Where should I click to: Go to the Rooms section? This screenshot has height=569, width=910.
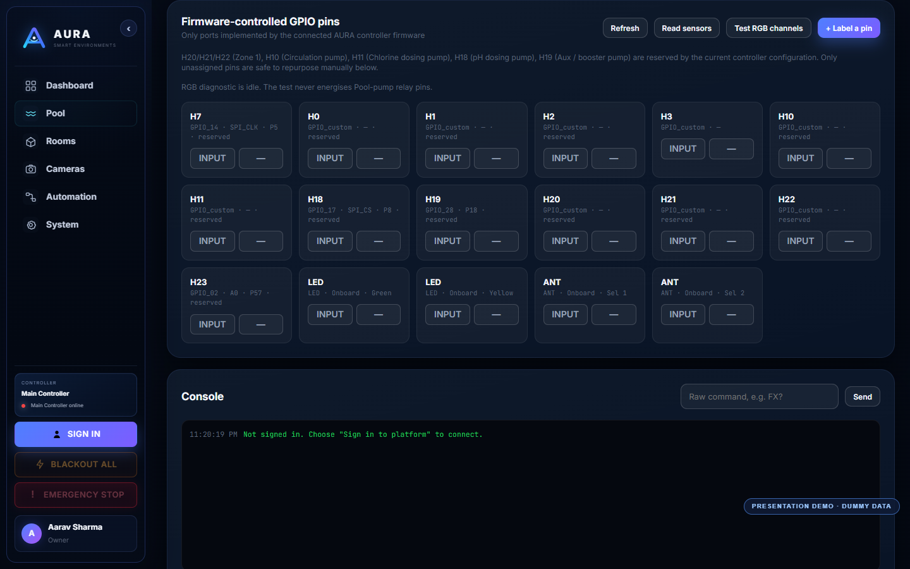point(76,141)
